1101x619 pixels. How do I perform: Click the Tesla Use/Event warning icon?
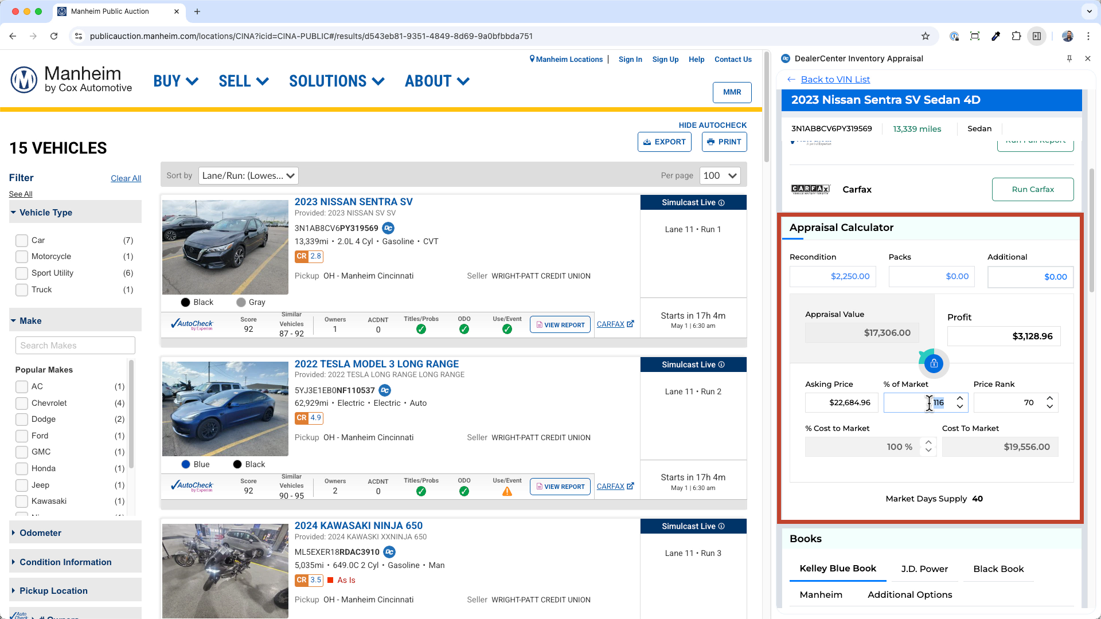coord(507,491)
